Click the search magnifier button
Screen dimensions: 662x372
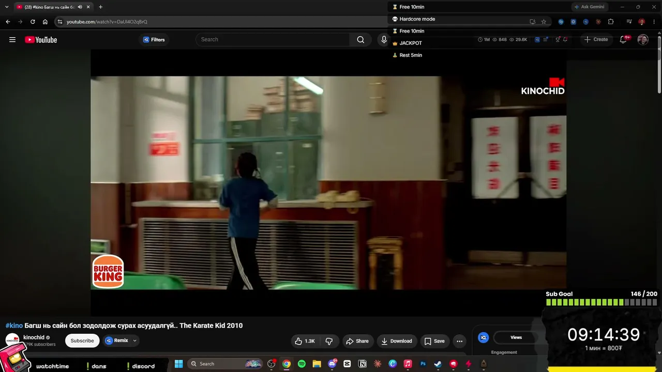[360, 40]
